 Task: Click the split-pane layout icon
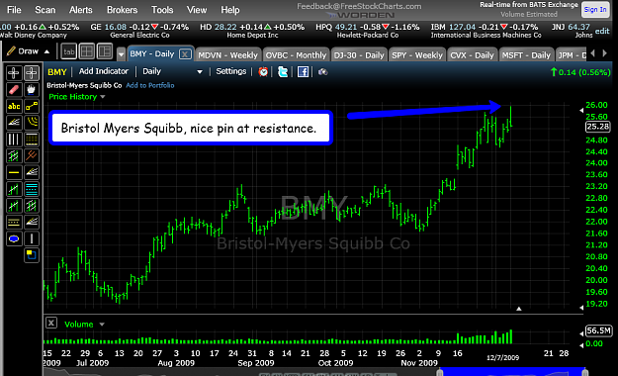(x=105, y=51)
